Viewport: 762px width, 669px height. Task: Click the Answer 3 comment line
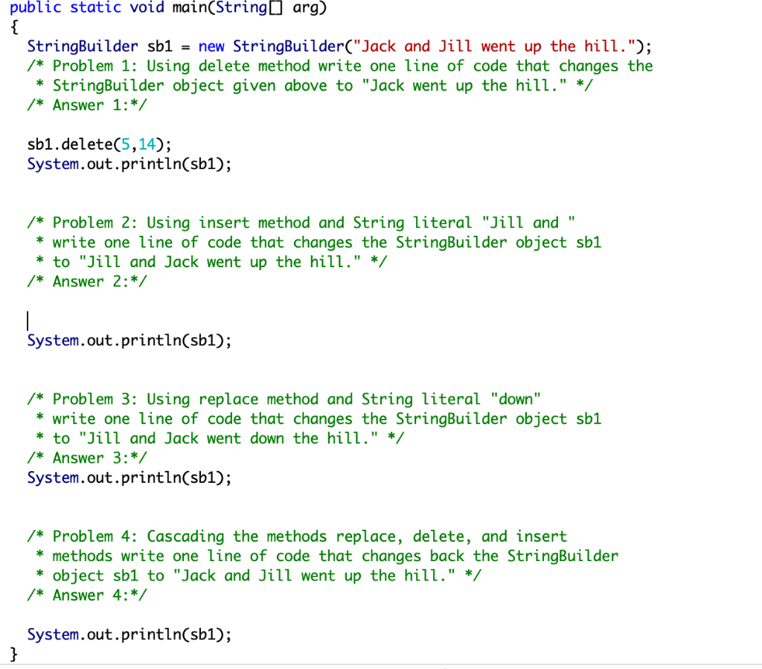[87, 458]
